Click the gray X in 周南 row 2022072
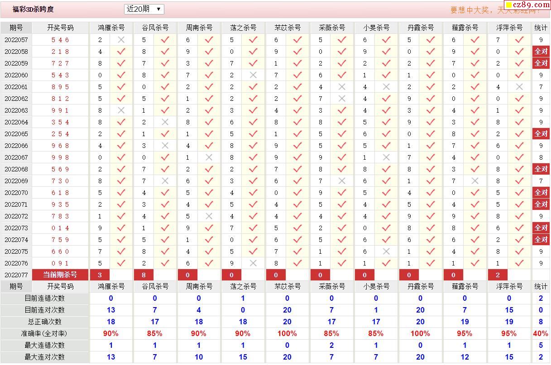The height and width of the screenshot is (365, 551). click(209, 216)
